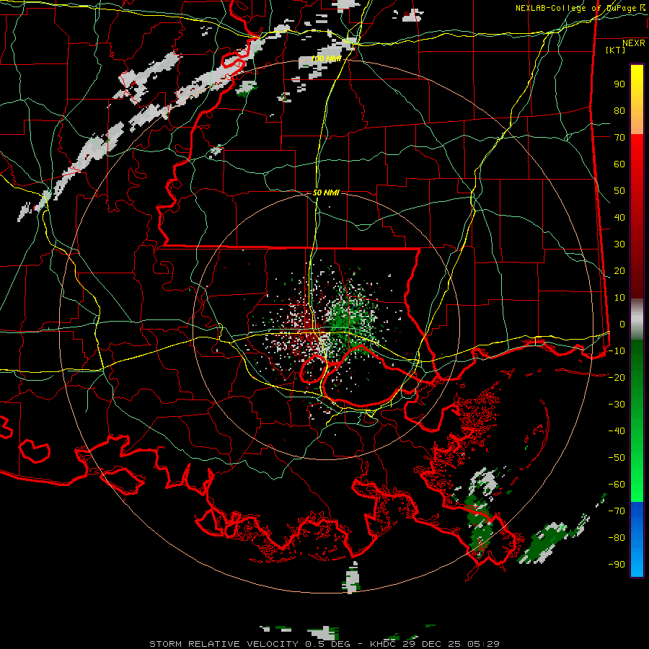This screenshot has height=649, width=649.
Task: Click the -80 value on the velocity scale
Action: [x=617, y=538]
